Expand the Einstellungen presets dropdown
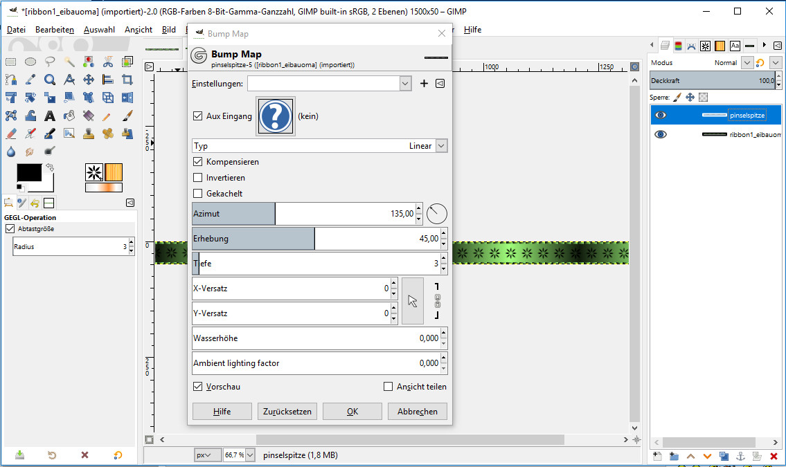The image size is (786, 467). point(406,84)
